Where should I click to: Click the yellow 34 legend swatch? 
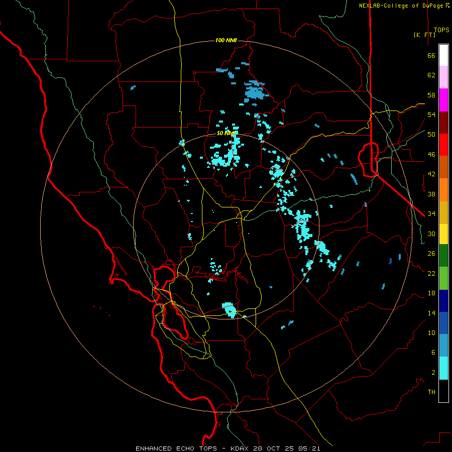(x=443, y=234)
